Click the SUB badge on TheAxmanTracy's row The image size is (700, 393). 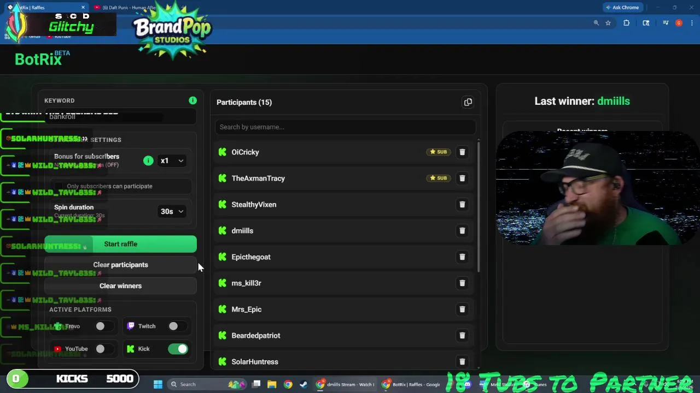coord(438,178)
